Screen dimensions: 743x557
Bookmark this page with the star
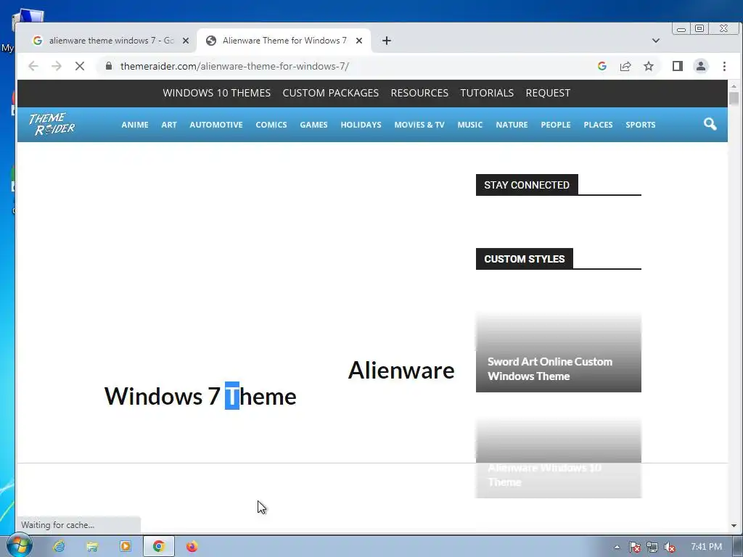[649, 66]
